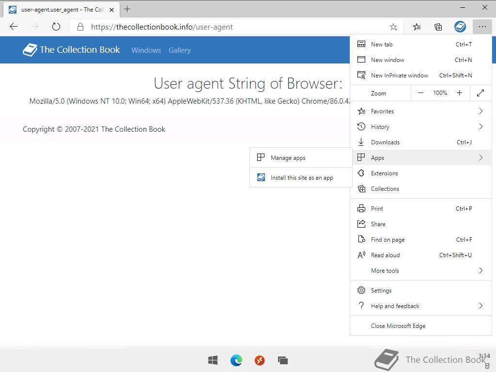Expand the More tools submenu
Screen dimensions: 496x372
pos(421,270)
